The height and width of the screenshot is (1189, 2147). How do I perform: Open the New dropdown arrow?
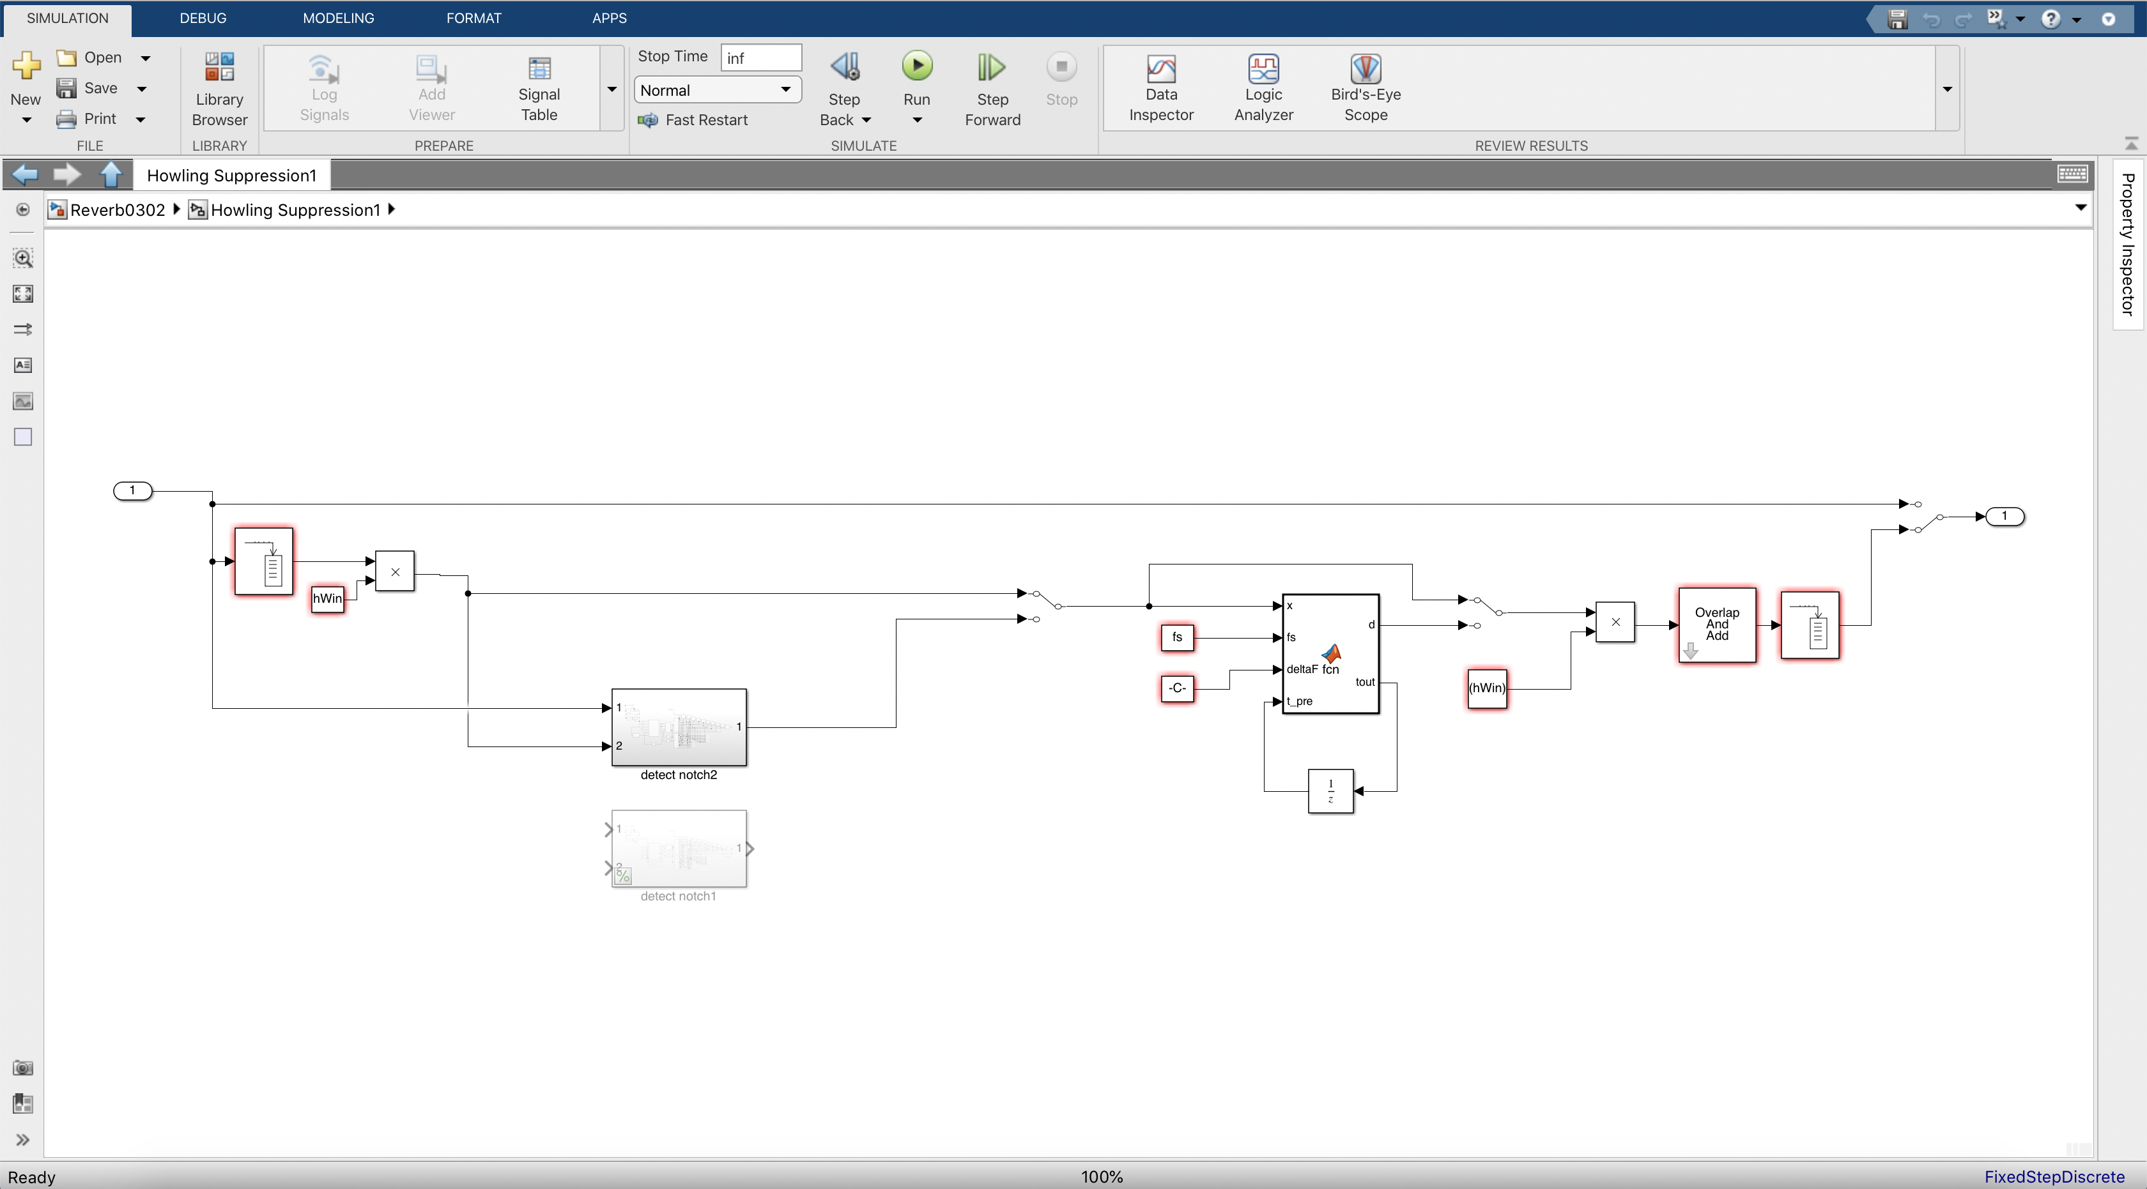(x=26, y=120)
